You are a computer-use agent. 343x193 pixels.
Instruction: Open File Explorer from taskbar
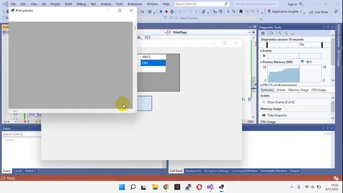click(x=155, y=187)
